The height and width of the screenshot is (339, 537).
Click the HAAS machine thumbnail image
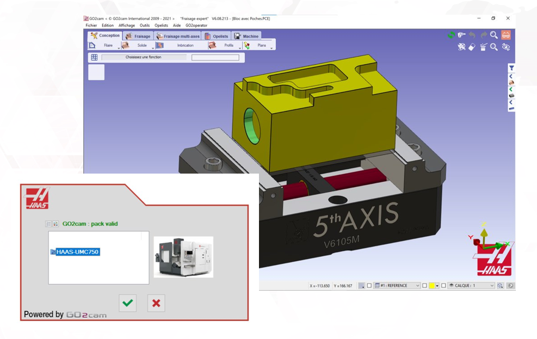[183, 257]
